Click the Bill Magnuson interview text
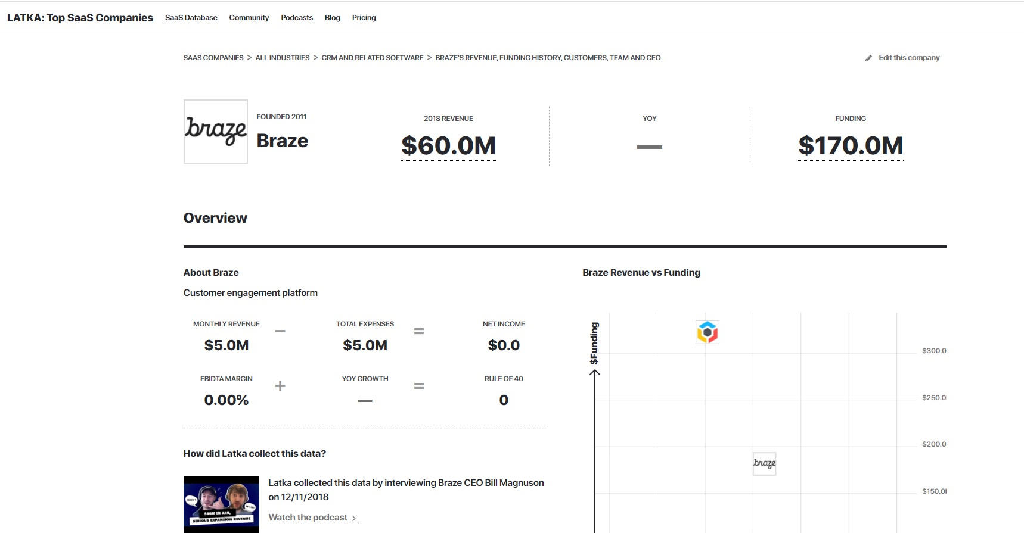 click(x=406, y=490)
